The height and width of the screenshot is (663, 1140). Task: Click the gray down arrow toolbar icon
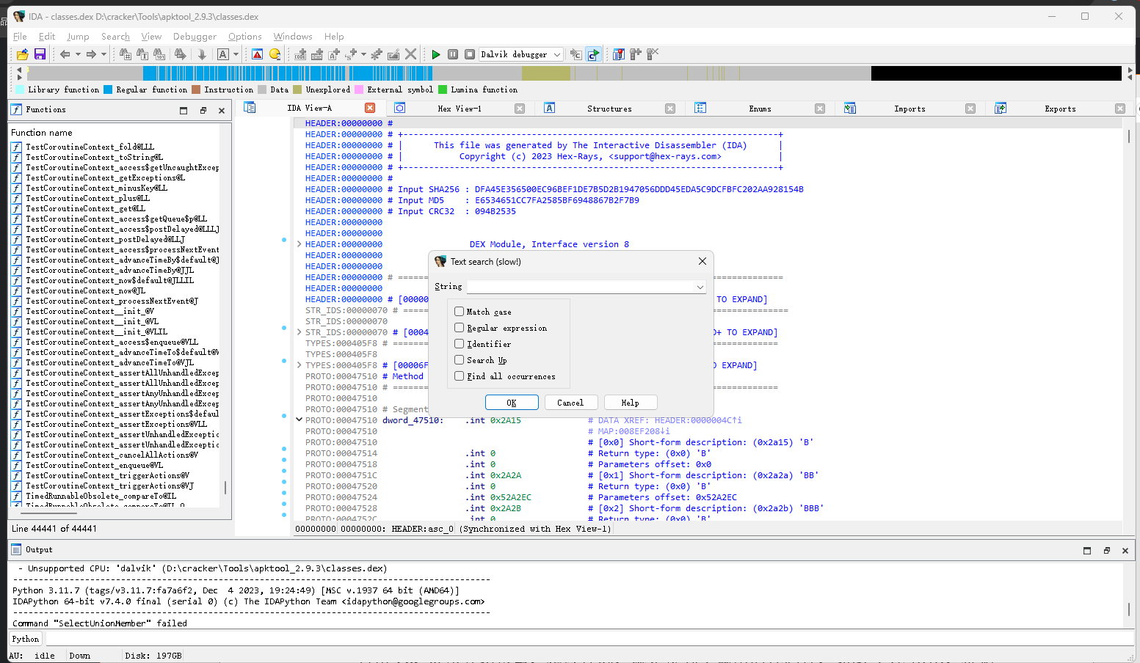coord(202,54)
